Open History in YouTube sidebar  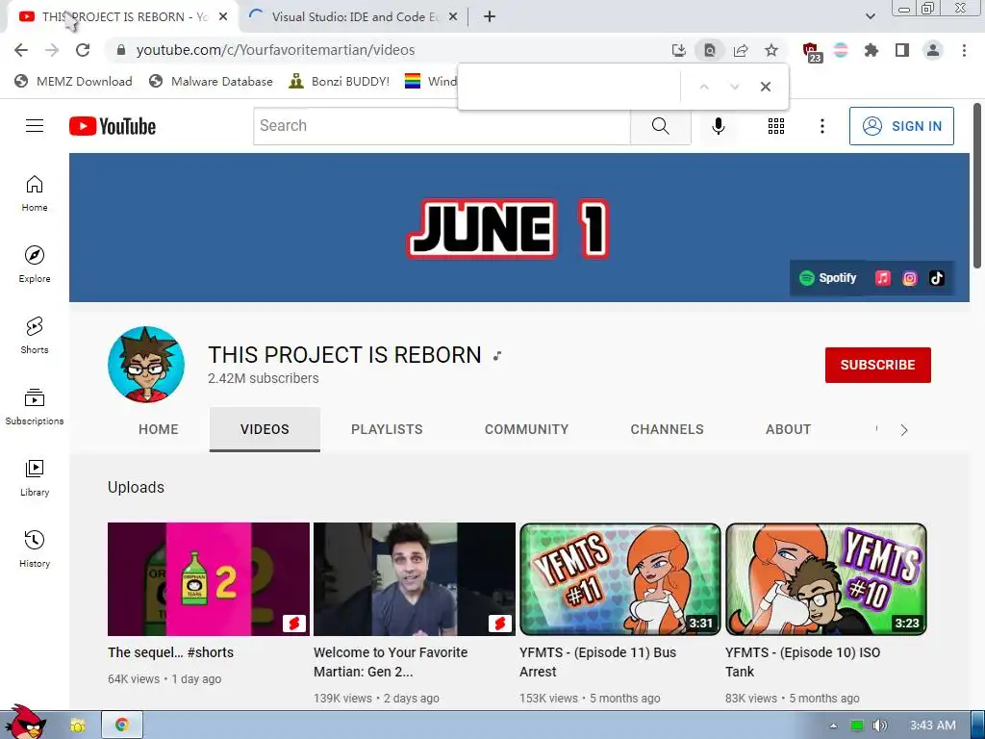click(35, 549)
